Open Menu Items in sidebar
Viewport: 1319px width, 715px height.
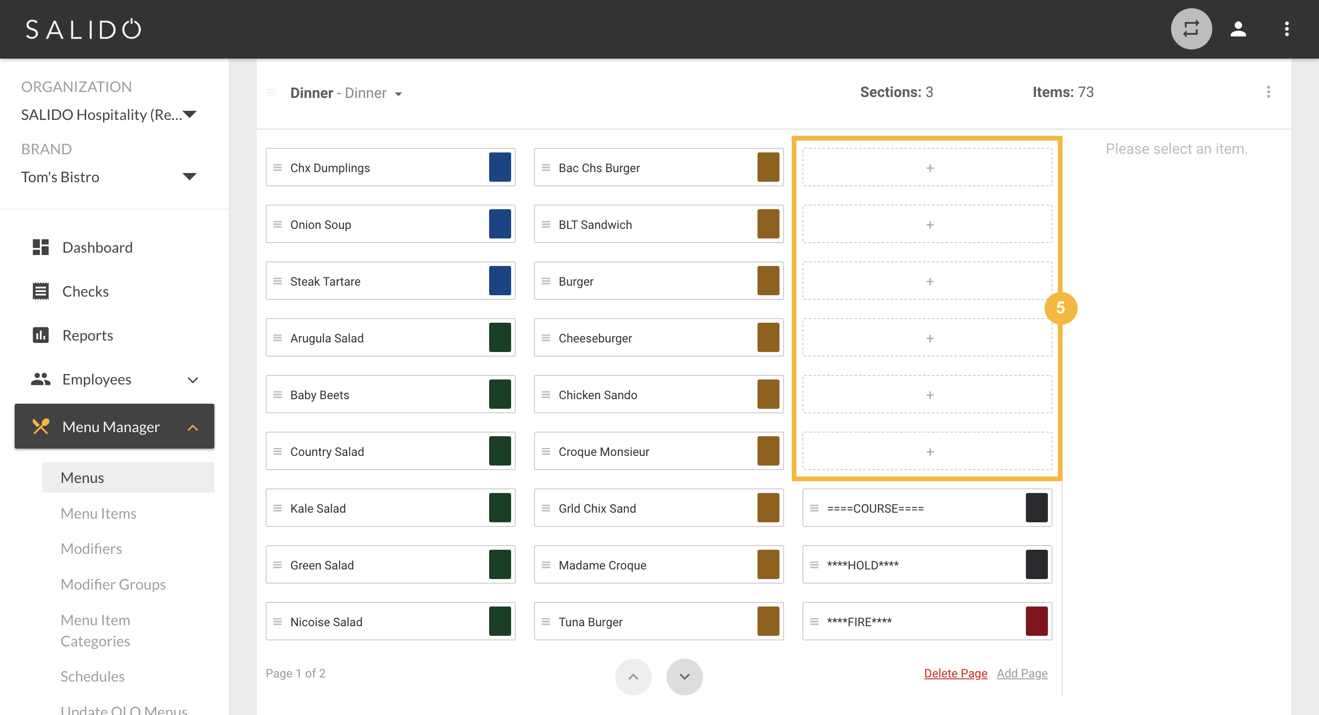98,513
